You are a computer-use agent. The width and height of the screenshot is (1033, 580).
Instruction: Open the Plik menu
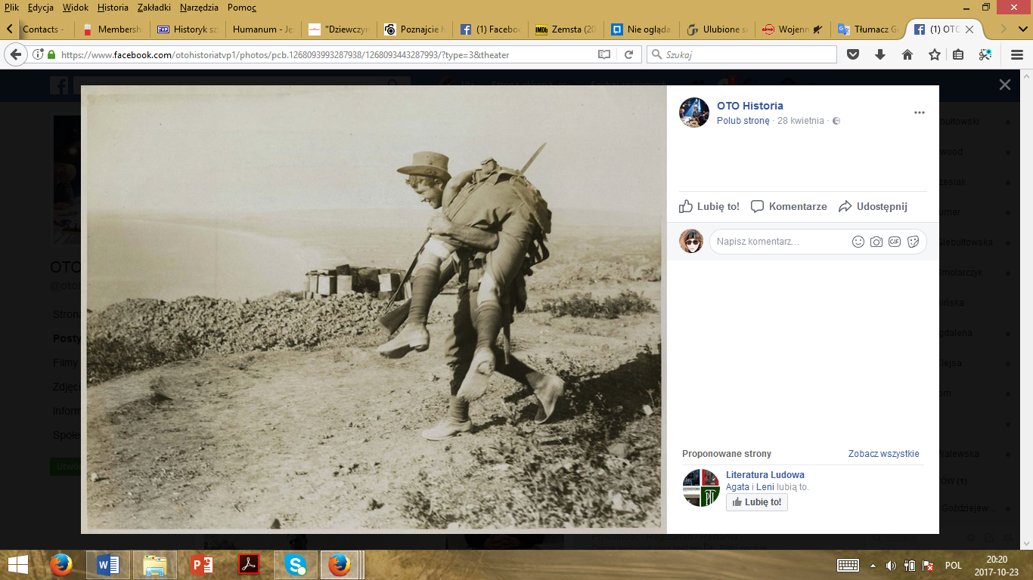(x=11, y=8)
